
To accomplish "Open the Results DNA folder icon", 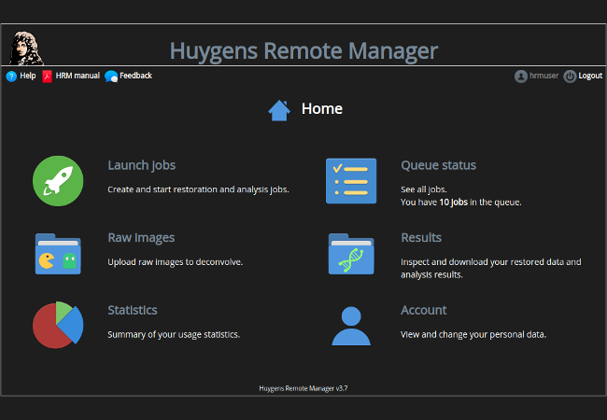I will [x=351, y=253].
